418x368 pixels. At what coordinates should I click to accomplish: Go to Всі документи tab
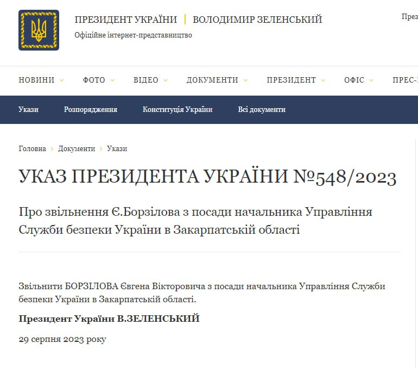pyautogui.click(x=262, y=109)
